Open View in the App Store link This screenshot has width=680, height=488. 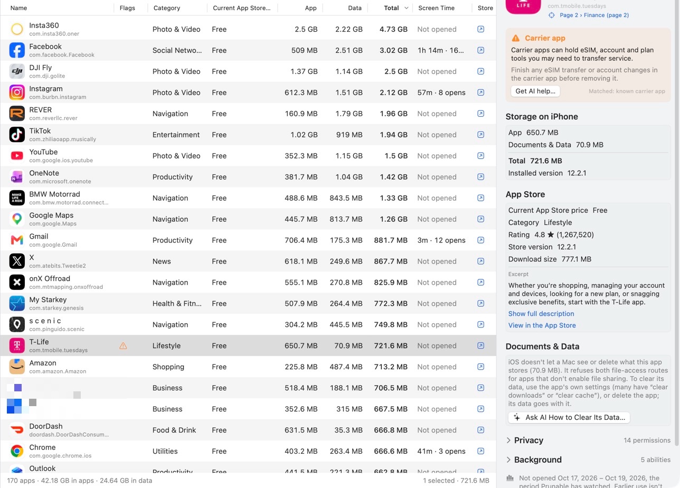(x=542, y=326)
